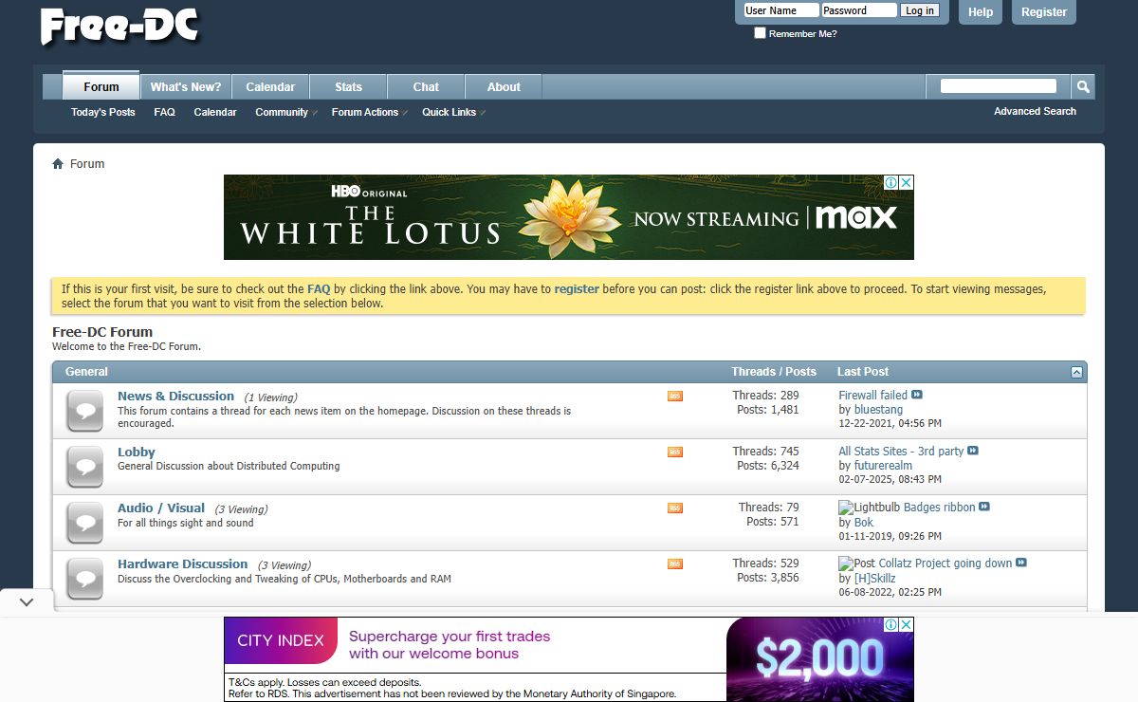Go to the Chat tab
This screenshot has width=1138, height=702.
click(426, 86)
